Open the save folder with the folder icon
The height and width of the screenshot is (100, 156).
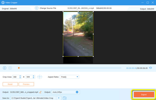(x=65, y=98)
